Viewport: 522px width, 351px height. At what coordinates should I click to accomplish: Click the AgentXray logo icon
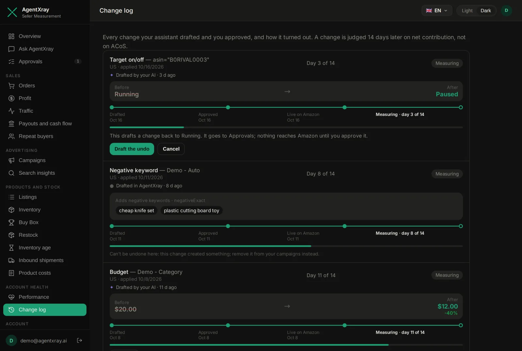click(x=12, y=12)
